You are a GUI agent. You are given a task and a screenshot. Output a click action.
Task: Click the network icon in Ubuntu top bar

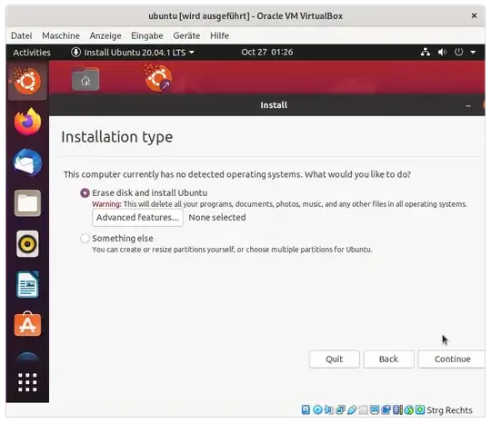[426, 52]
